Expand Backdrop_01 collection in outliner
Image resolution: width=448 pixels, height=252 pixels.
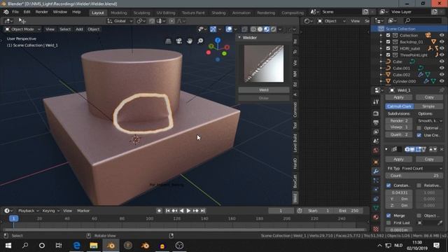click(381, 42)
